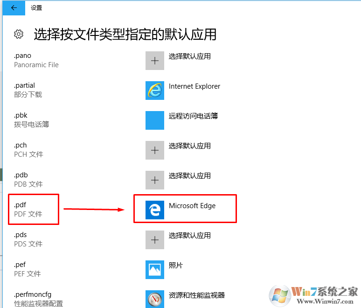Click Photos app icon for .pef

pyautogui.click(x=155, y=270)
